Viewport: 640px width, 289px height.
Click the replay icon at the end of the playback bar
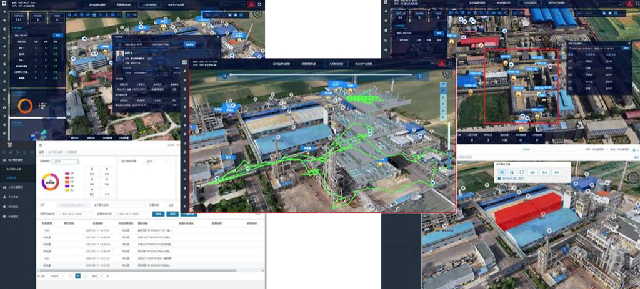[x=421, y=76]
